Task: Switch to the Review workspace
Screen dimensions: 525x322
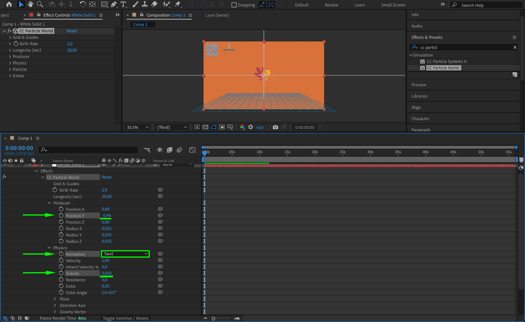Action: pyautogui.click(x=331, y=5)
